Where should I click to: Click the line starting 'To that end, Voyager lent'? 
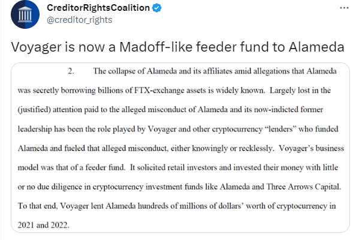pos(177,206)
